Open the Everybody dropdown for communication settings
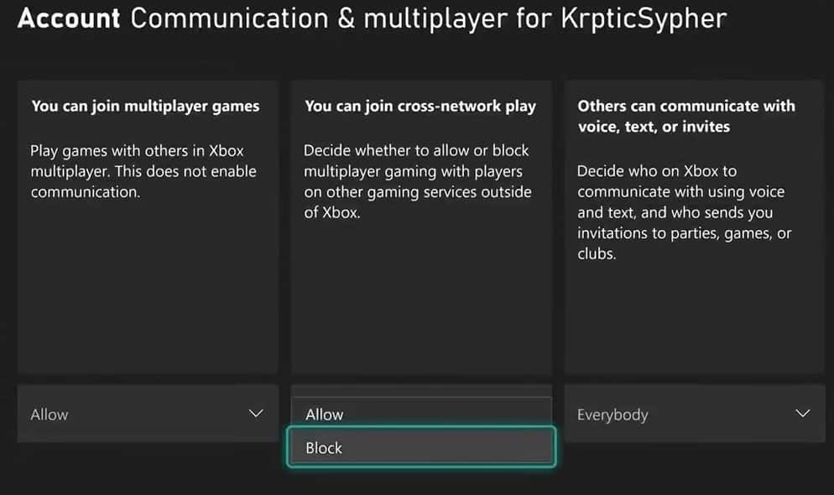834x495 pixels. pos(694,414)
